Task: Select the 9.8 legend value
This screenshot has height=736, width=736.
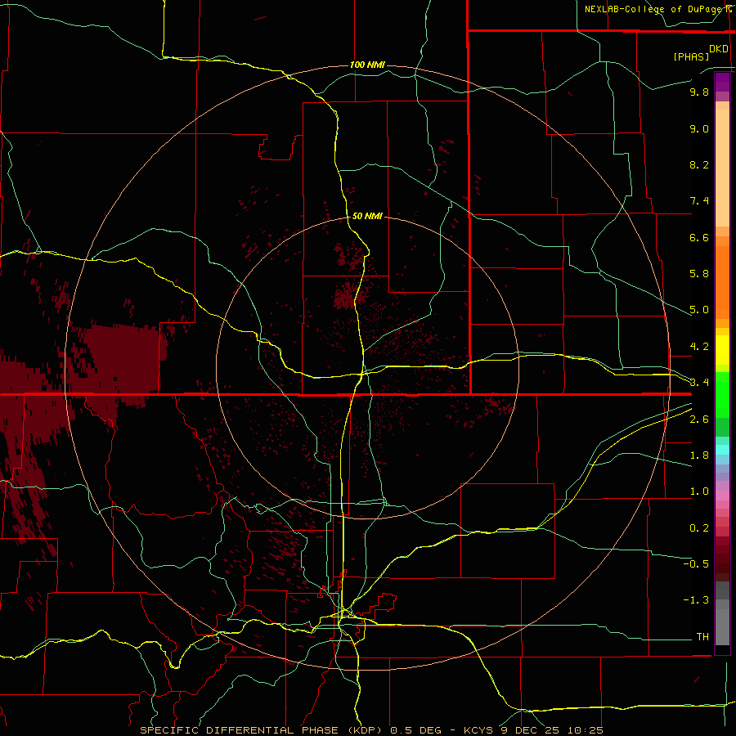Action: click(699, 92)
